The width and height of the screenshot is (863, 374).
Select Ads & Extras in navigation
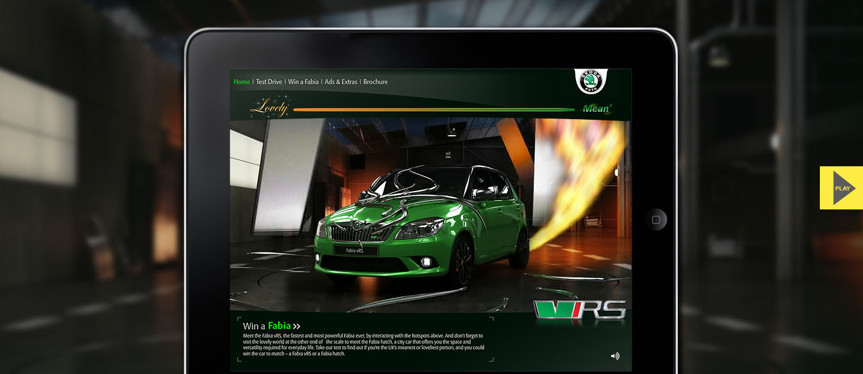tap(341, 82)
